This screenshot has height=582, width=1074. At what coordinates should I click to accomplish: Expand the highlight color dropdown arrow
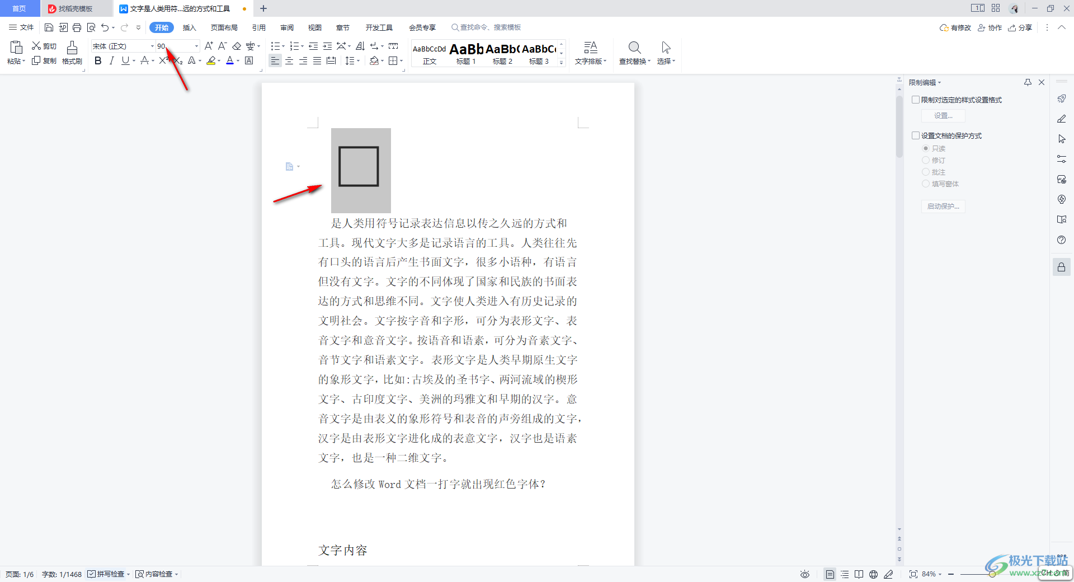[219, 61]
